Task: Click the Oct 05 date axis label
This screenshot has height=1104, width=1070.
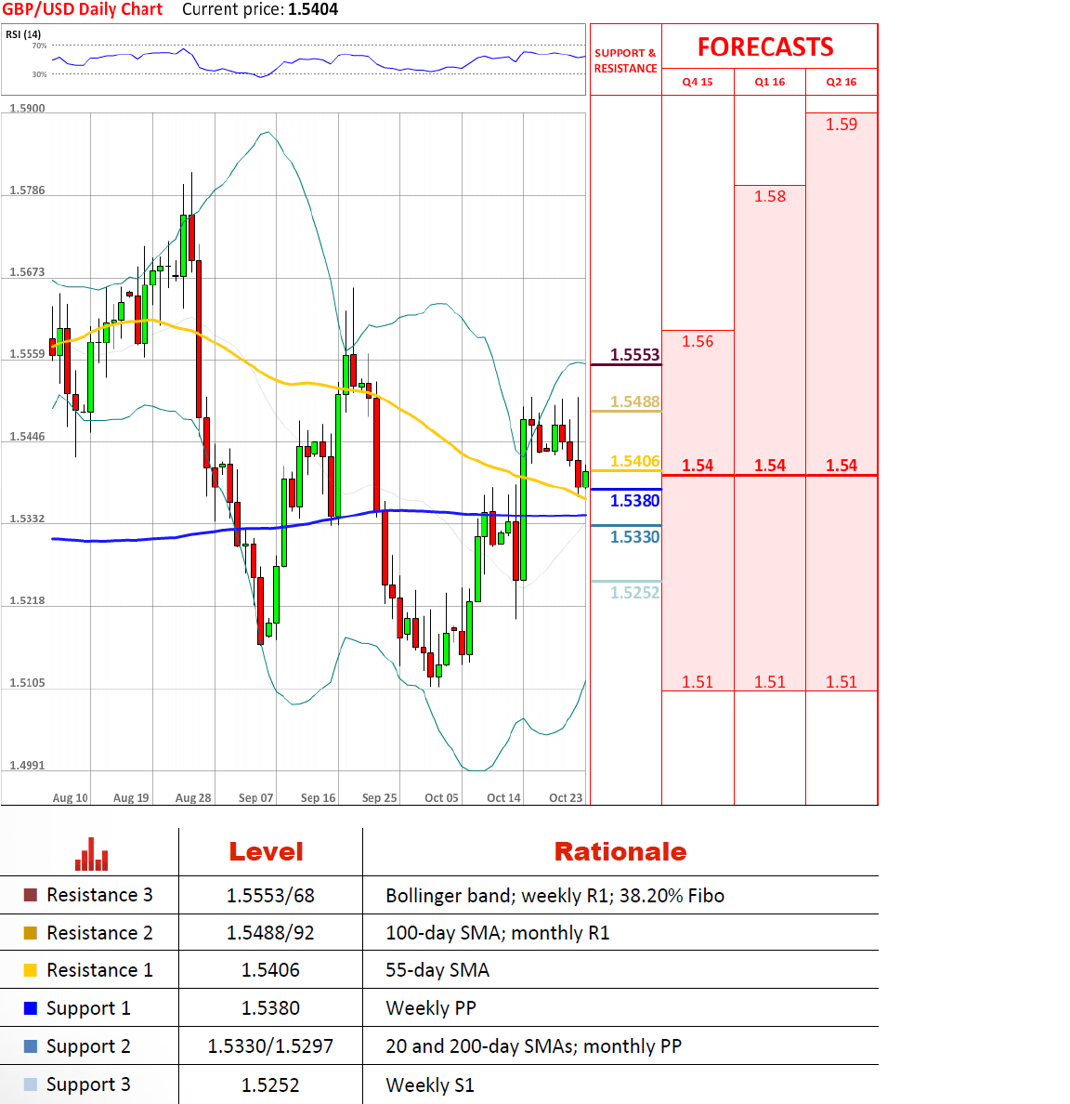Action: 441,797
